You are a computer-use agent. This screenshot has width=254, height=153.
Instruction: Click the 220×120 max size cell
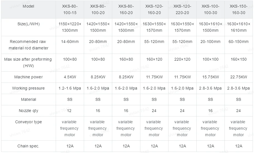click(182, 63)
